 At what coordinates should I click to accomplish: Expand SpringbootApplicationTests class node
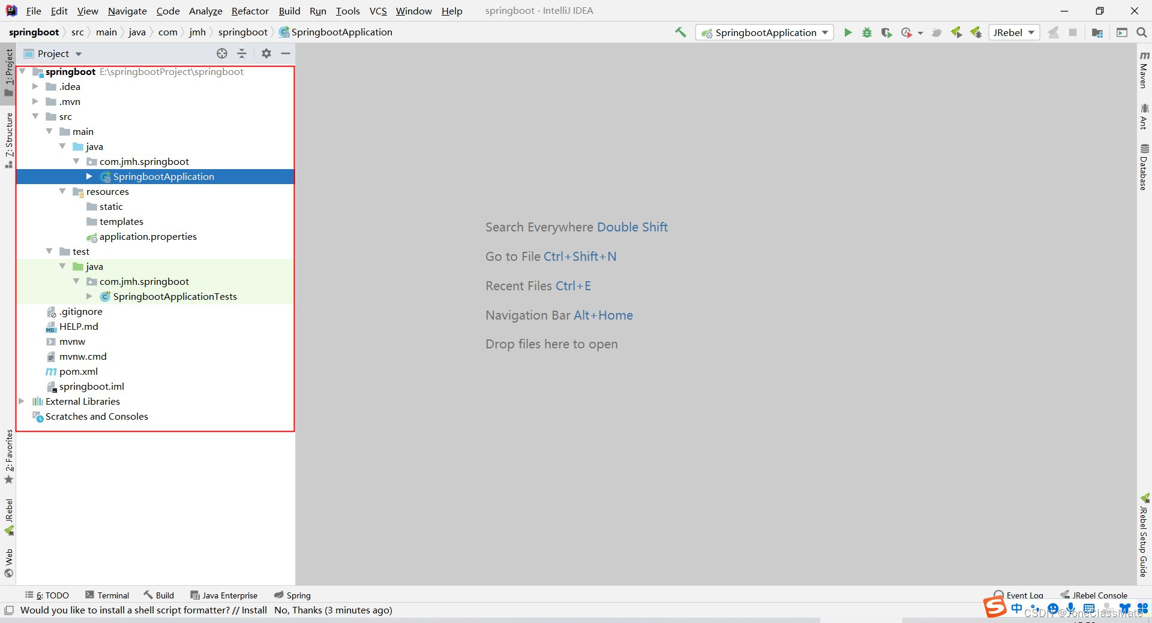[x=89, y=296]
